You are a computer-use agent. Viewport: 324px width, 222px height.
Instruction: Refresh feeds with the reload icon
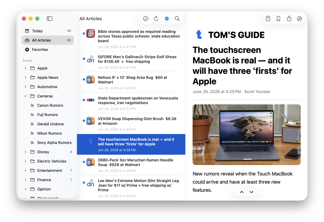coord(156,19)
